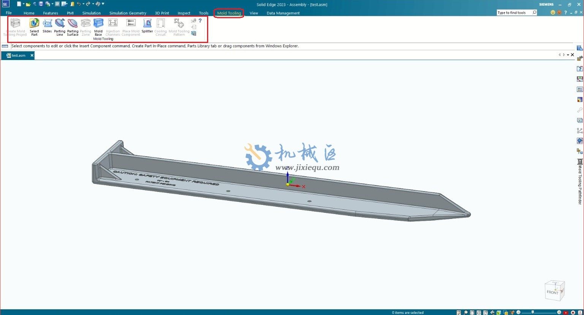Viewport: 584px width, 315px height.
Task: Open the Data Management ribbon tab
Action: click(x=283, y=13)
